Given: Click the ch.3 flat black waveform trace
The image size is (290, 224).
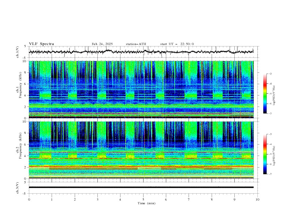Looking at the screenshot, I should [x=141, y=187].
